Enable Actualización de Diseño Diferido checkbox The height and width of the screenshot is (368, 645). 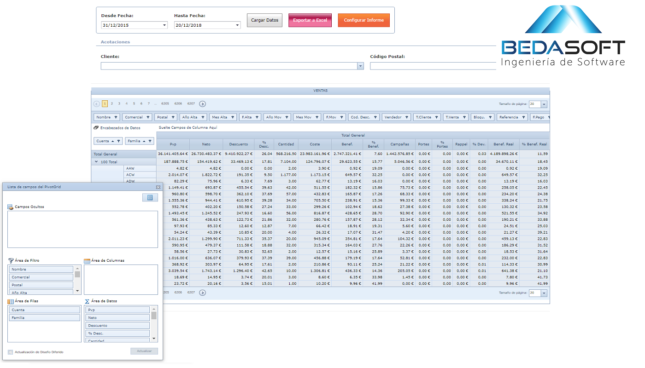pyautogui.click(x=11, y=352)
